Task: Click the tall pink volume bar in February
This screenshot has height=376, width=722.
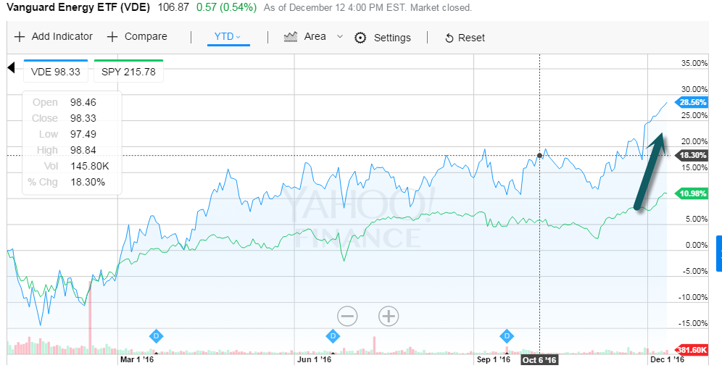Action: (x=90, y=317)
